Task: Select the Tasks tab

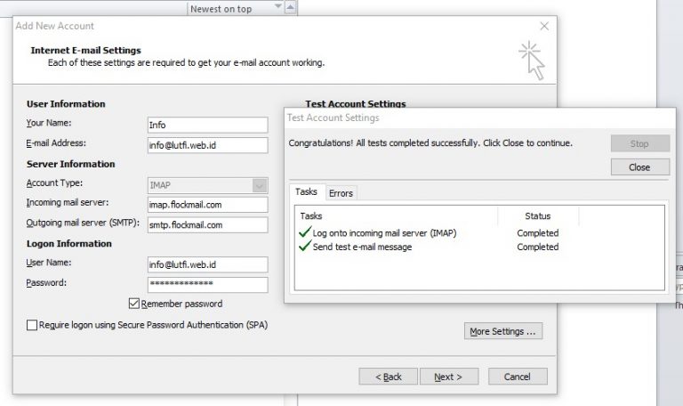Action: tap(306, 192)
